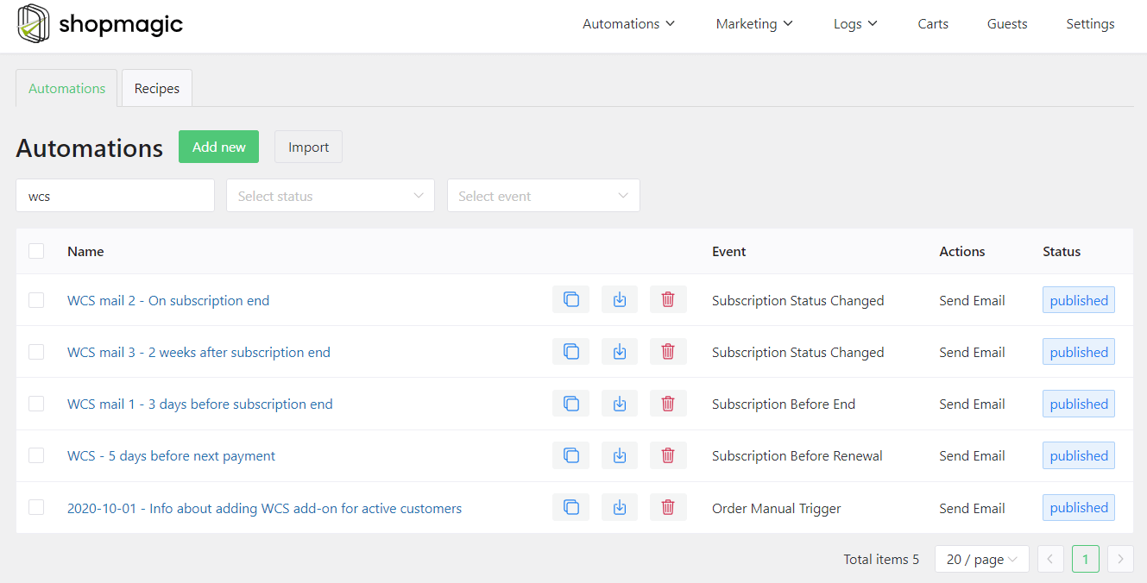Click the 'Event' column header

pyautogui.click(x=729, y=251)
